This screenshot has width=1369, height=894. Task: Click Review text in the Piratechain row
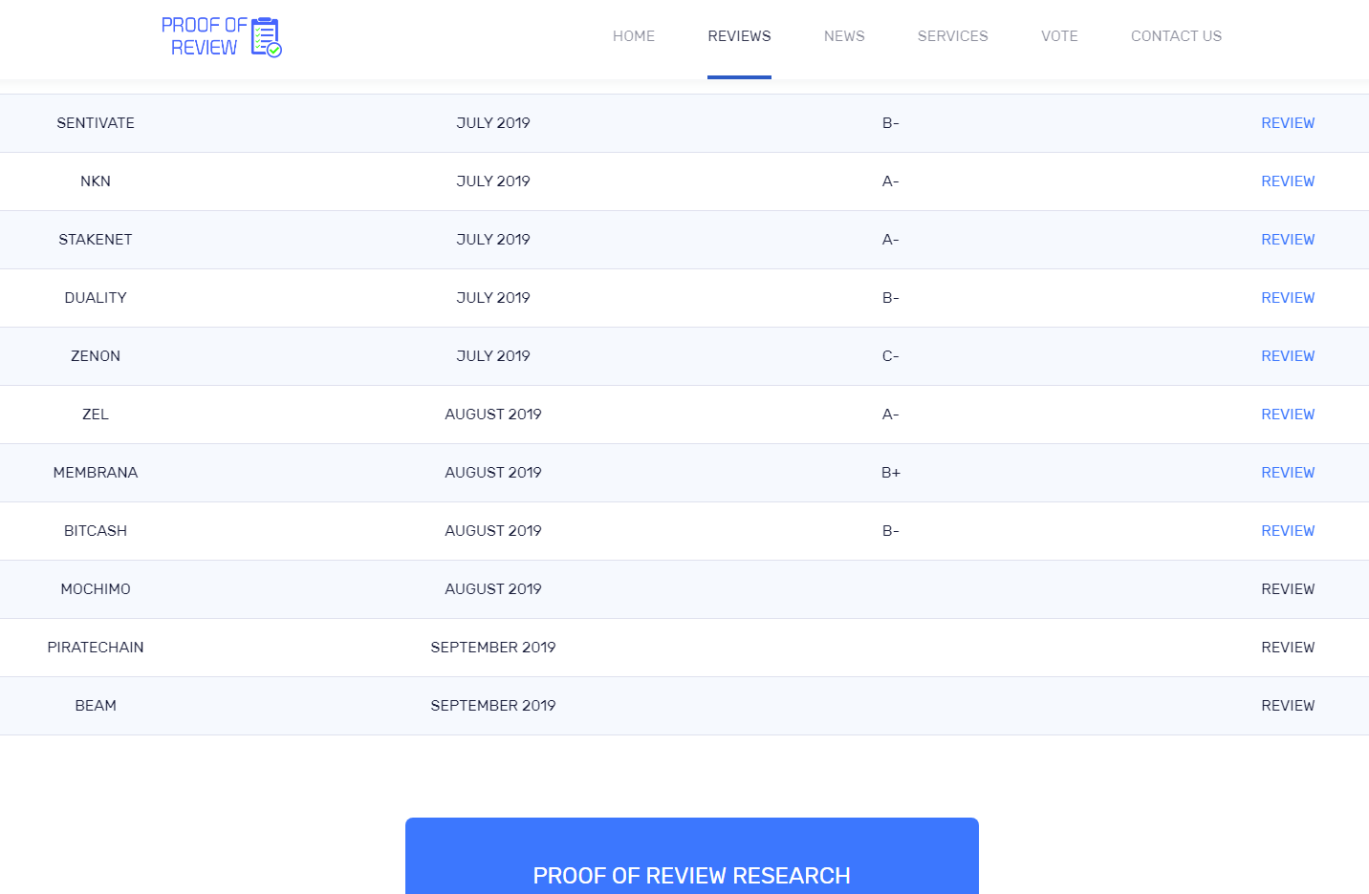pos(1288,648)
